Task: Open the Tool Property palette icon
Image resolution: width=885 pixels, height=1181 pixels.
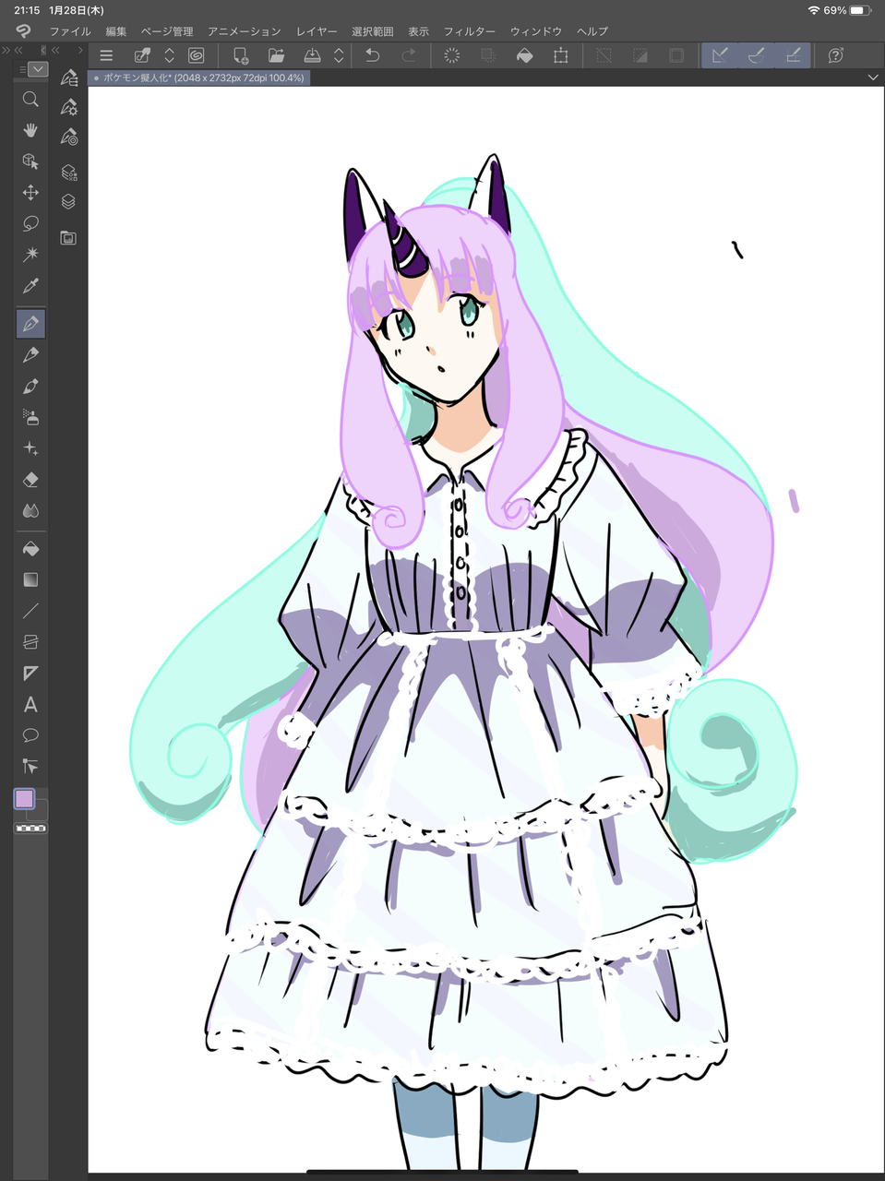Action: 69,108
